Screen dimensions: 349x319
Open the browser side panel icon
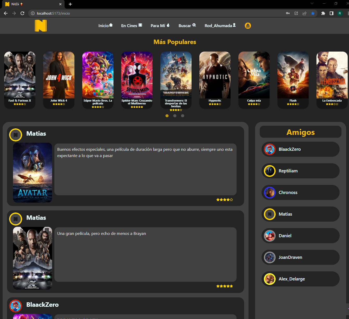point(332,13)
